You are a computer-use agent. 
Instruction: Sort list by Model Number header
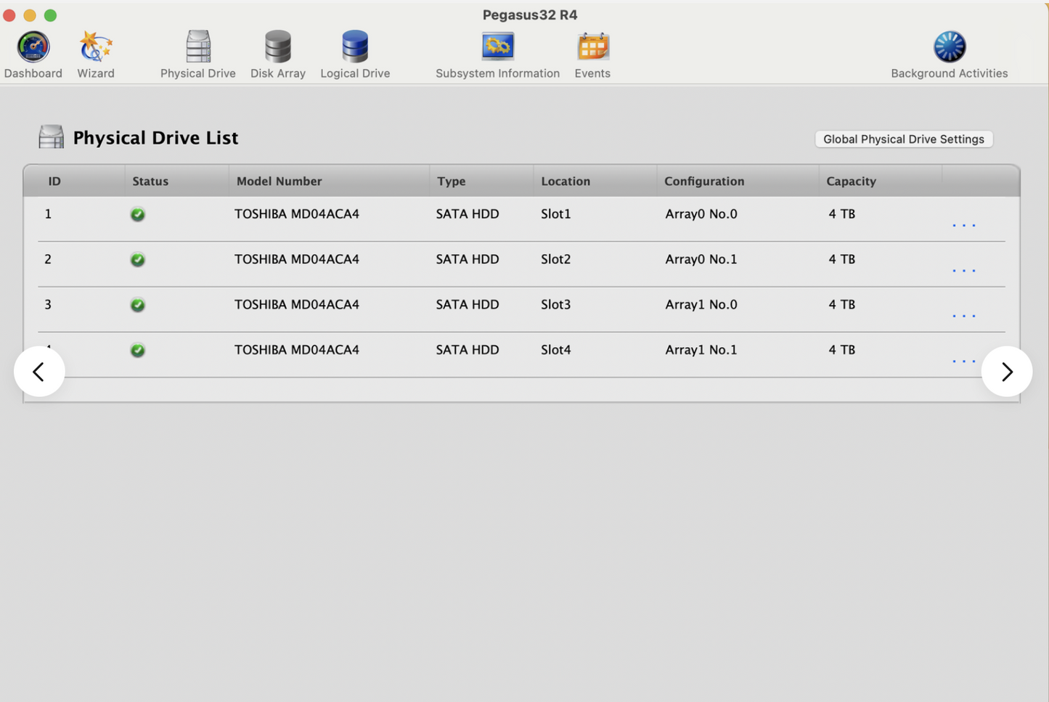point(279,181)
